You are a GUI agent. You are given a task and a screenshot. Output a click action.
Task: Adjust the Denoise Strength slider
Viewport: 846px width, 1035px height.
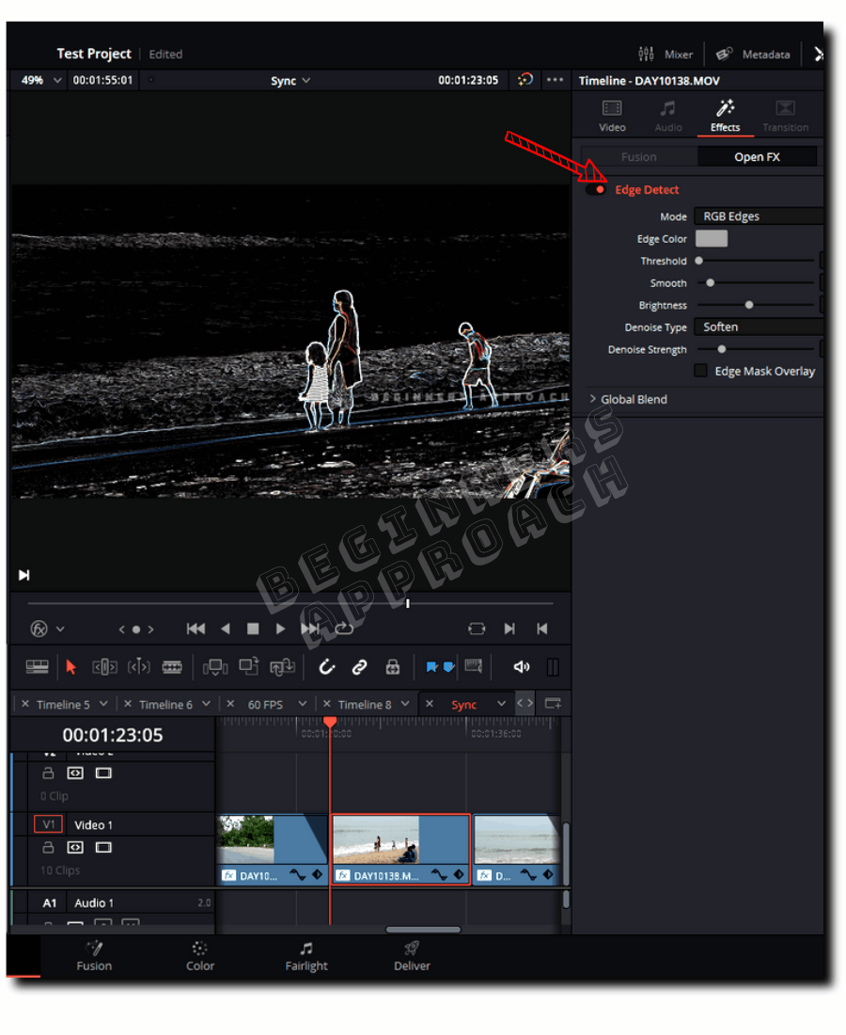click(x=756, y=349)
